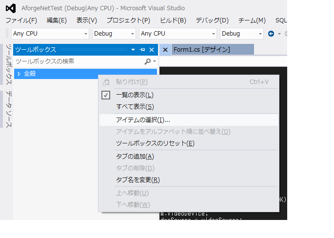Viewport: 334px width, 238px height.
Task: Focus the ツールボックスの検索 search field
Action: click(x=79, y=61)
